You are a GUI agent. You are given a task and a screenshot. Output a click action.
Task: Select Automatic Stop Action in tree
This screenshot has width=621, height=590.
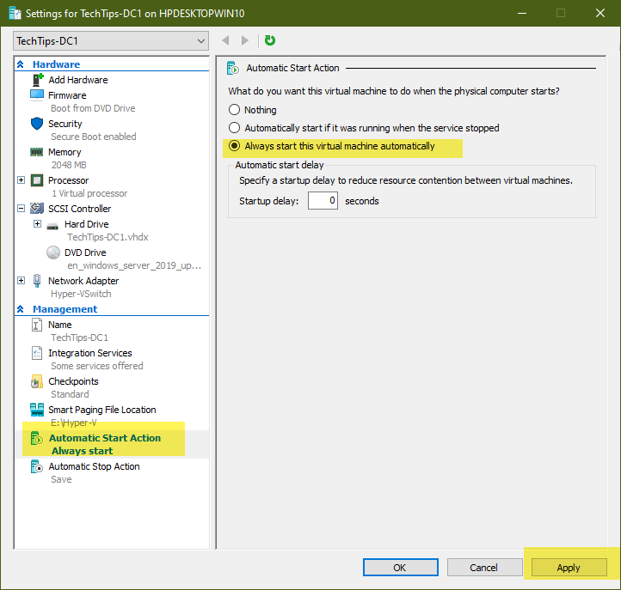coord(94,466)
